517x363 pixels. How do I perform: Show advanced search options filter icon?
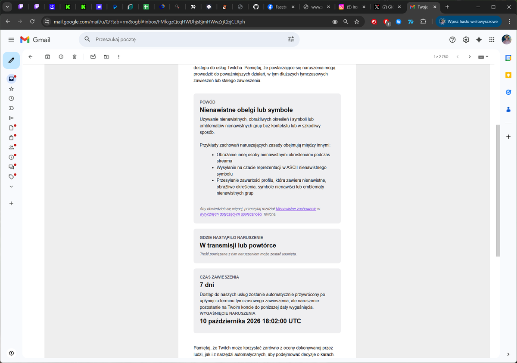(291, 39)
